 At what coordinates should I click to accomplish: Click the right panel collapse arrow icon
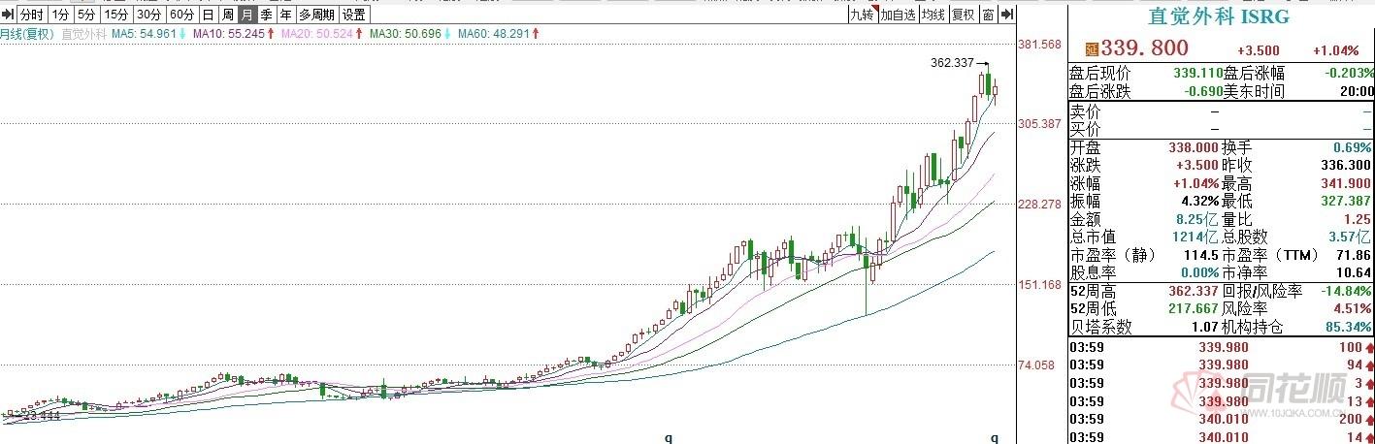[x=1007, y=15]
